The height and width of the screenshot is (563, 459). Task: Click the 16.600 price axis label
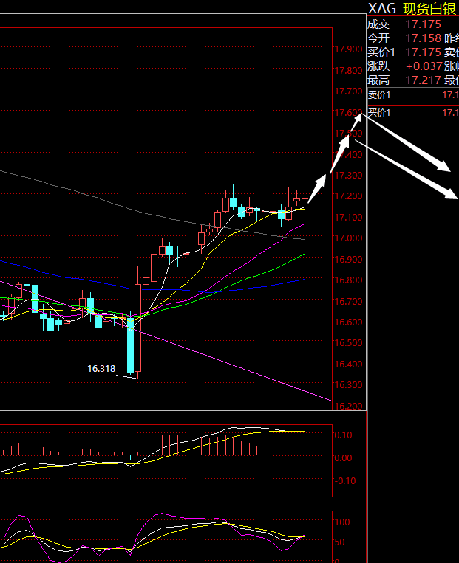[348, 322]
